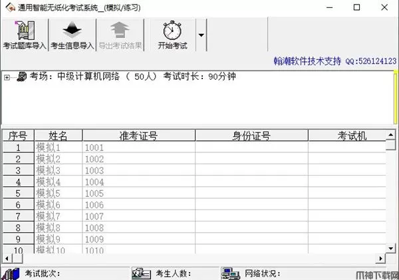The image size is (399, 280).
Task: Select the 考场: 中级计算机网络 tree item
Action: pos(132,76)
